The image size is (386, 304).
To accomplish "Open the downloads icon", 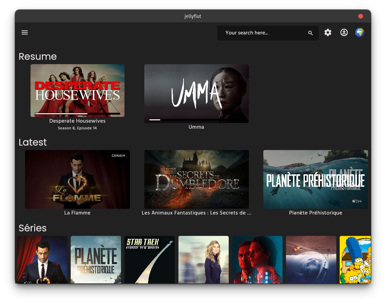I will click(344, 32).
